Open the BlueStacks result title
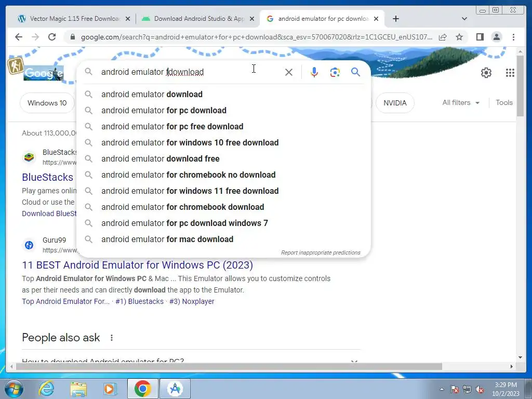 (x=47, y=177)
